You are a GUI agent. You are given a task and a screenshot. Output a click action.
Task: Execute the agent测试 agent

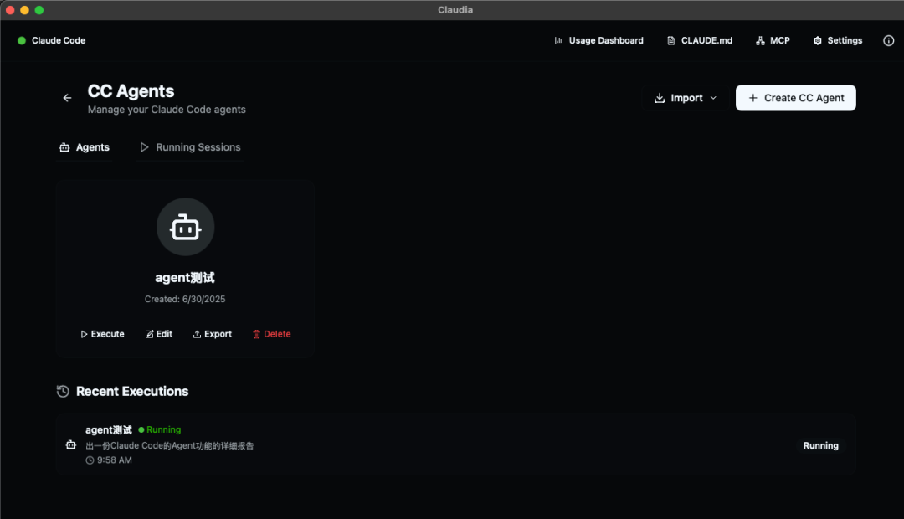(102, 334)
